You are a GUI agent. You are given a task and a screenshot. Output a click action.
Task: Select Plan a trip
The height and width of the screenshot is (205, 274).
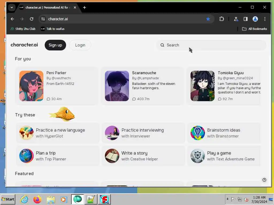pyautogui.click(x=46, y=153)
